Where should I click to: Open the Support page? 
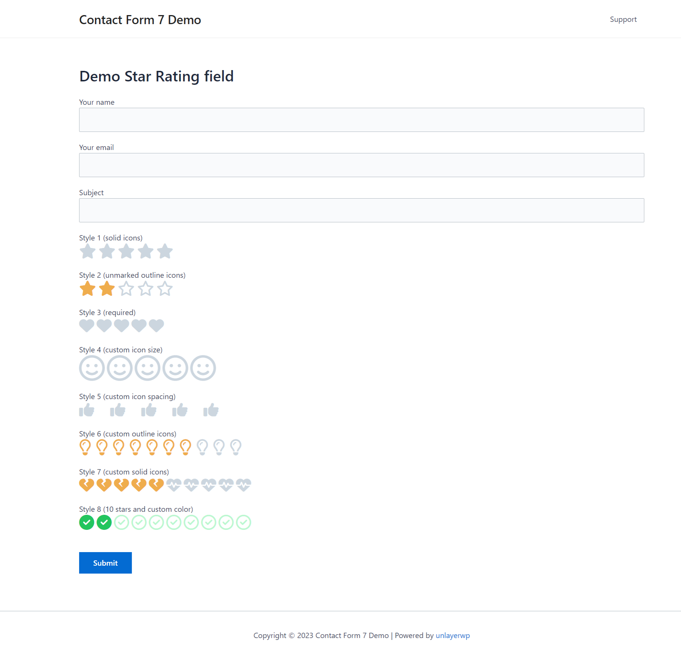pyautogui.click(x=623, y=19)
